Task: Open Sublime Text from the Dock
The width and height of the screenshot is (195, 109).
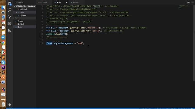Action: (3, 58)
